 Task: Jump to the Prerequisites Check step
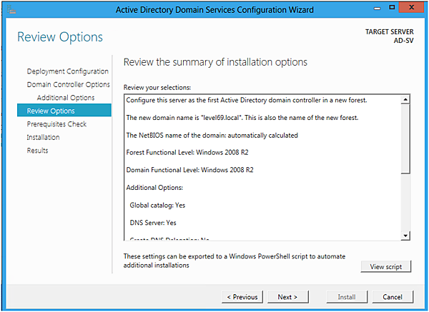tap(56, 124)
